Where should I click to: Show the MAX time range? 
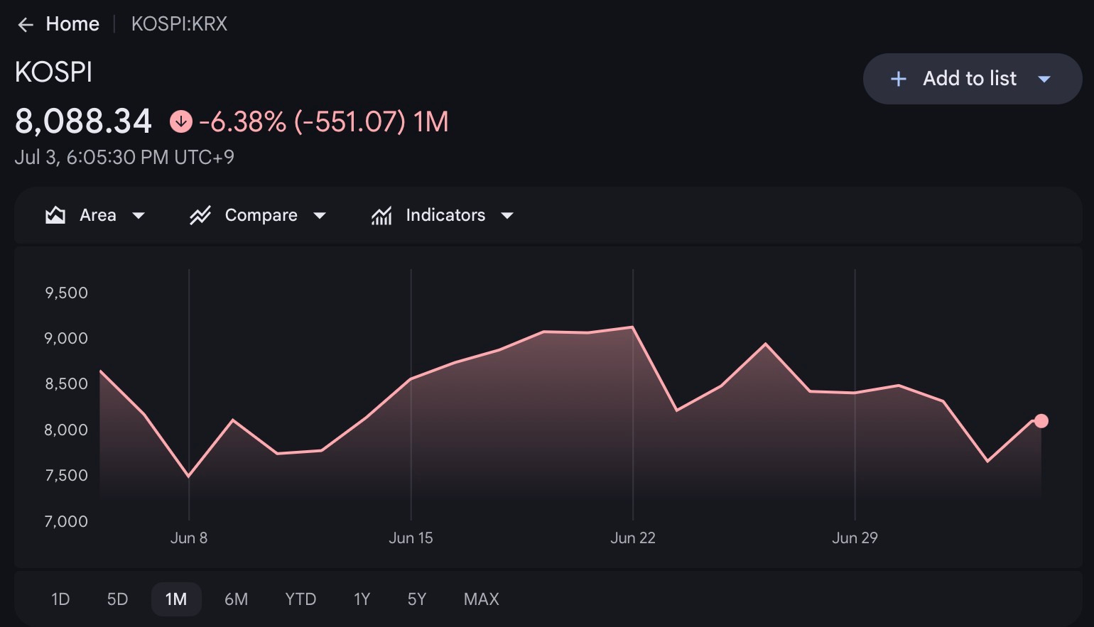[482, 599]
